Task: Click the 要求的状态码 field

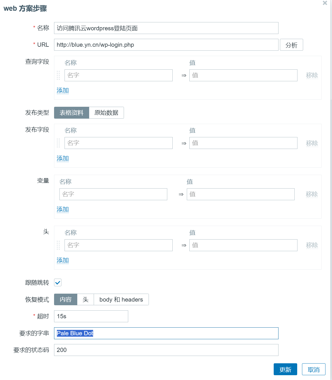Action: click(166, 350)
